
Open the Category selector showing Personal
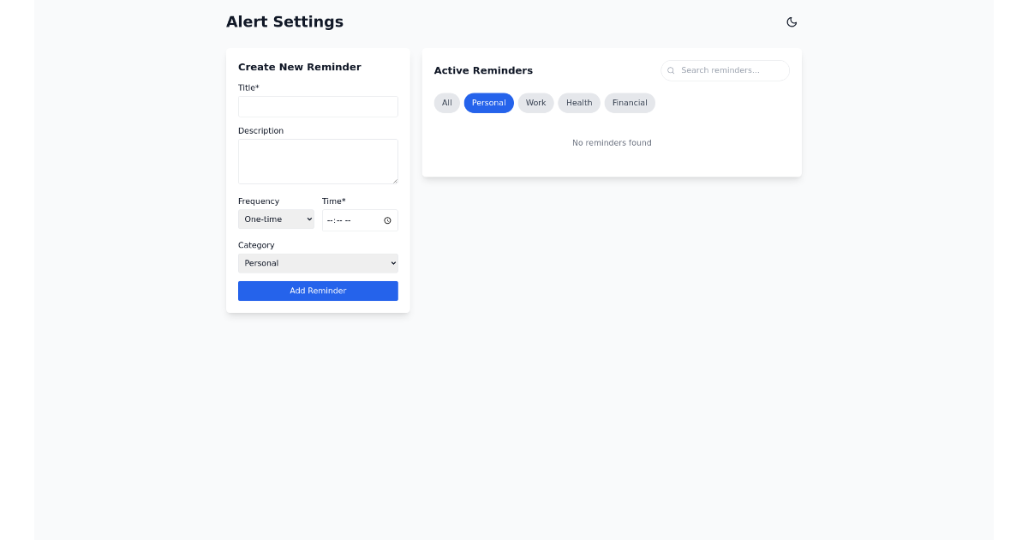(x=318, y=263)
